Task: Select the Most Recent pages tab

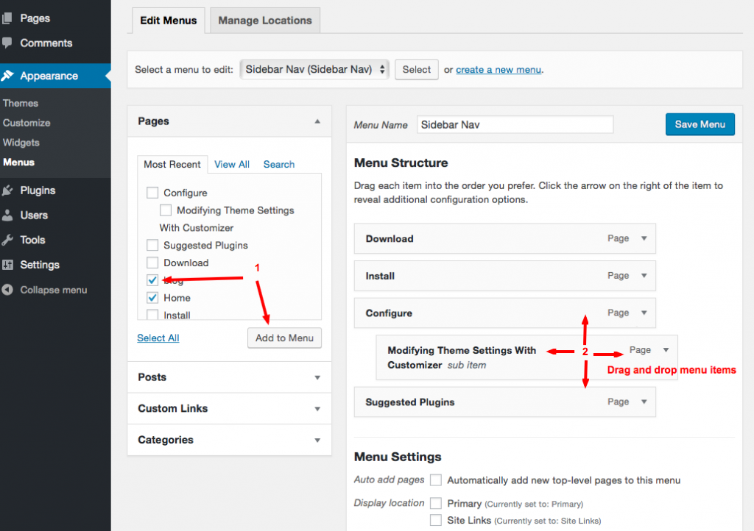Action: coord(172,164)
